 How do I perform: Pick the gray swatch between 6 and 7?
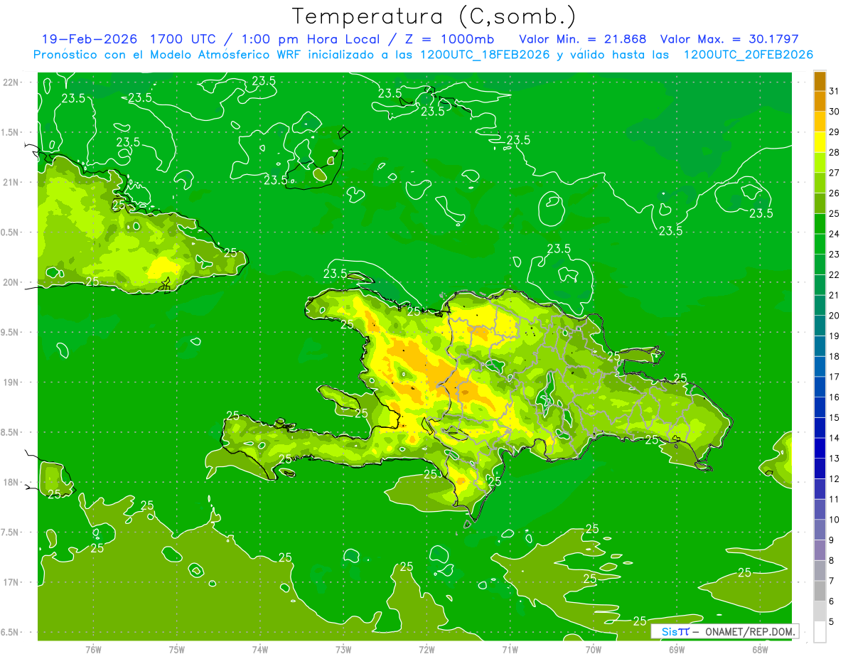coord(820,591)
